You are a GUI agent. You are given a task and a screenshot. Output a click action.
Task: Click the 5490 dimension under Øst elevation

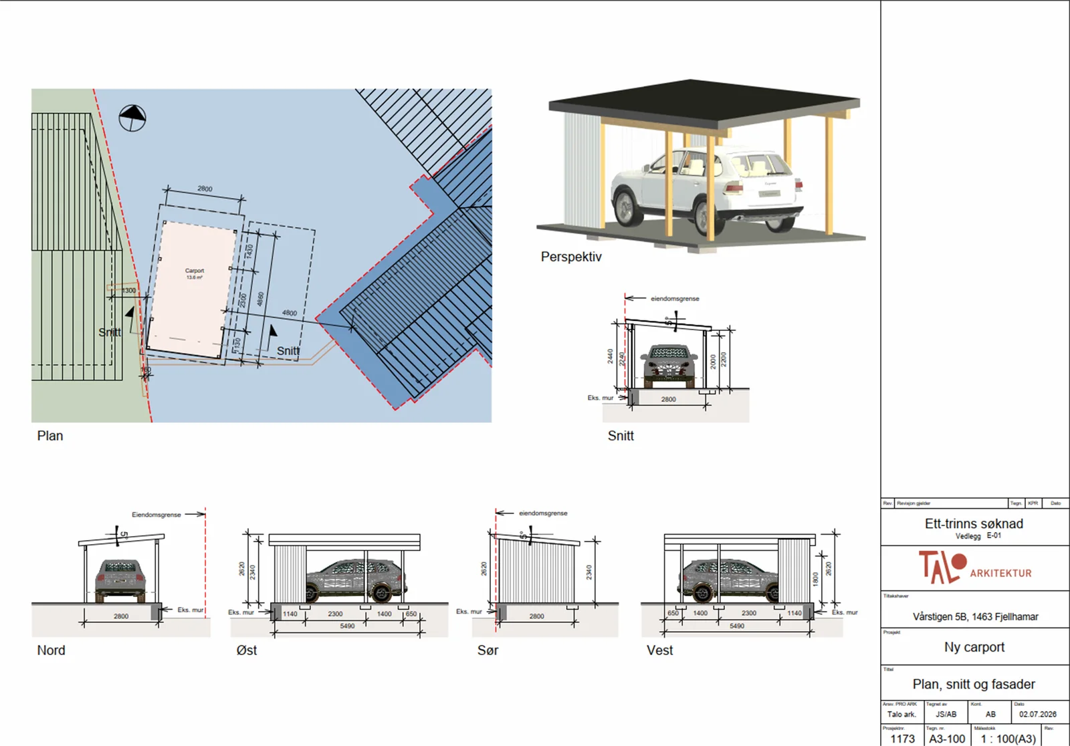[x=347, y=626]
